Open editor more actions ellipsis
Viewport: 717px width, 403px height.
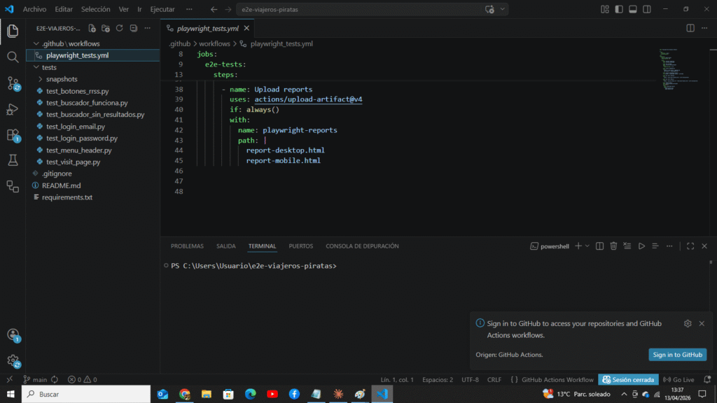point(704,28)
